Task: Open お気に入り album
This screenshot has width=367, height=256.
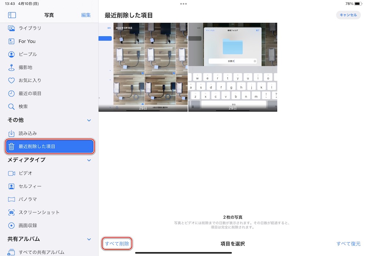Action: click(x=49, y=80)
